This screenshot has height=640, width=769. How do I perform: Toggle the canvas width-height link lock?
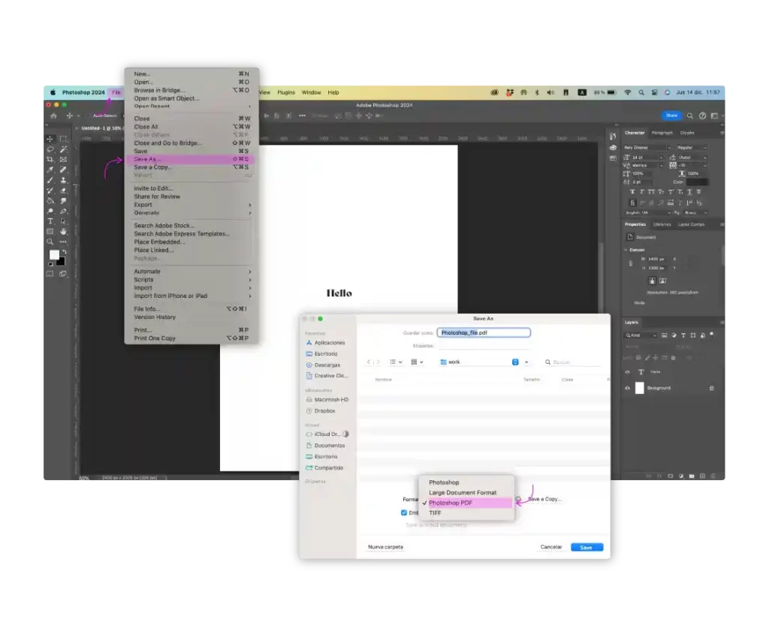coord(631,263)
